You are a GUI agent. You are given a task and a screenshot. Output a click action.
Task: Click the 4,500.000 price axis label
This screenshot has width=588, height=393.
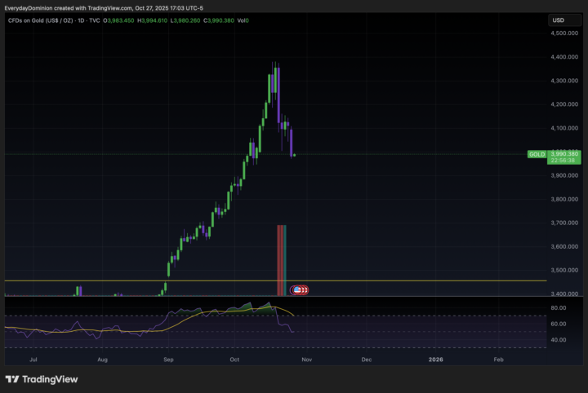[x=564, y=33]
